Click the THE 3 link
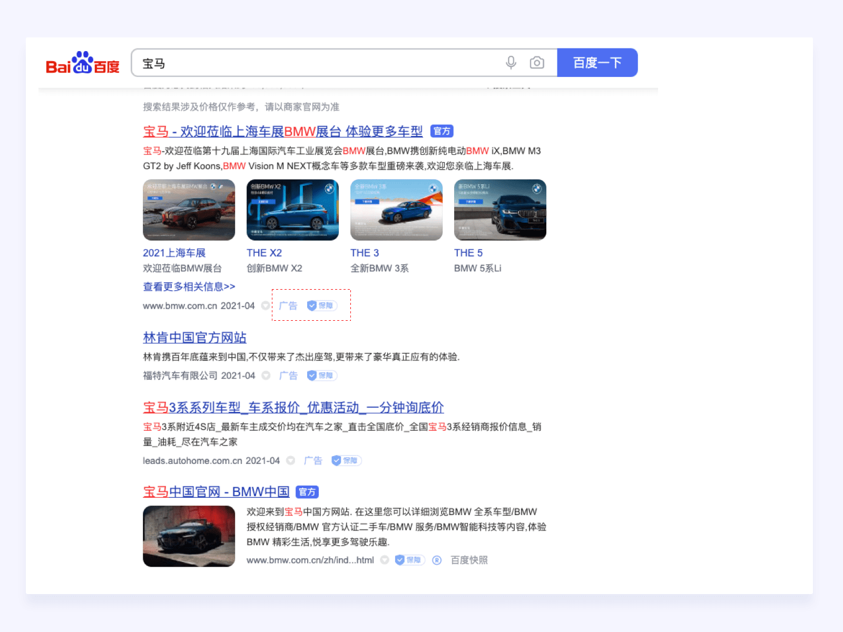The height and width of the screenshot is (632, 843). tap(365, 253)
